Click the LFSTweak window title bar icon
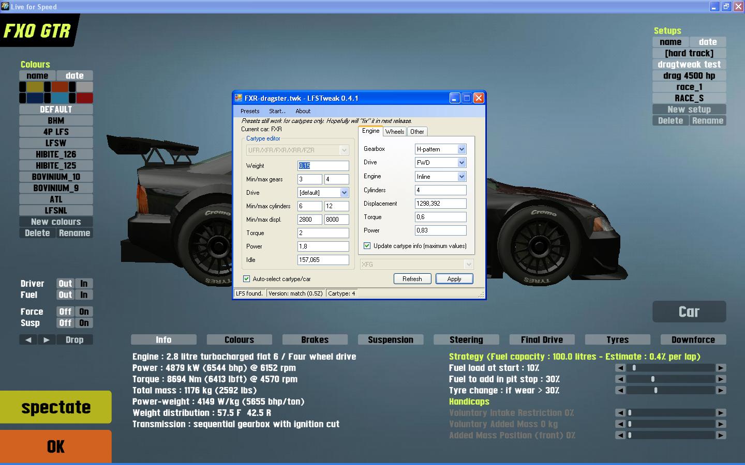This screenshot has height=465, width=745. coord(239,98)
